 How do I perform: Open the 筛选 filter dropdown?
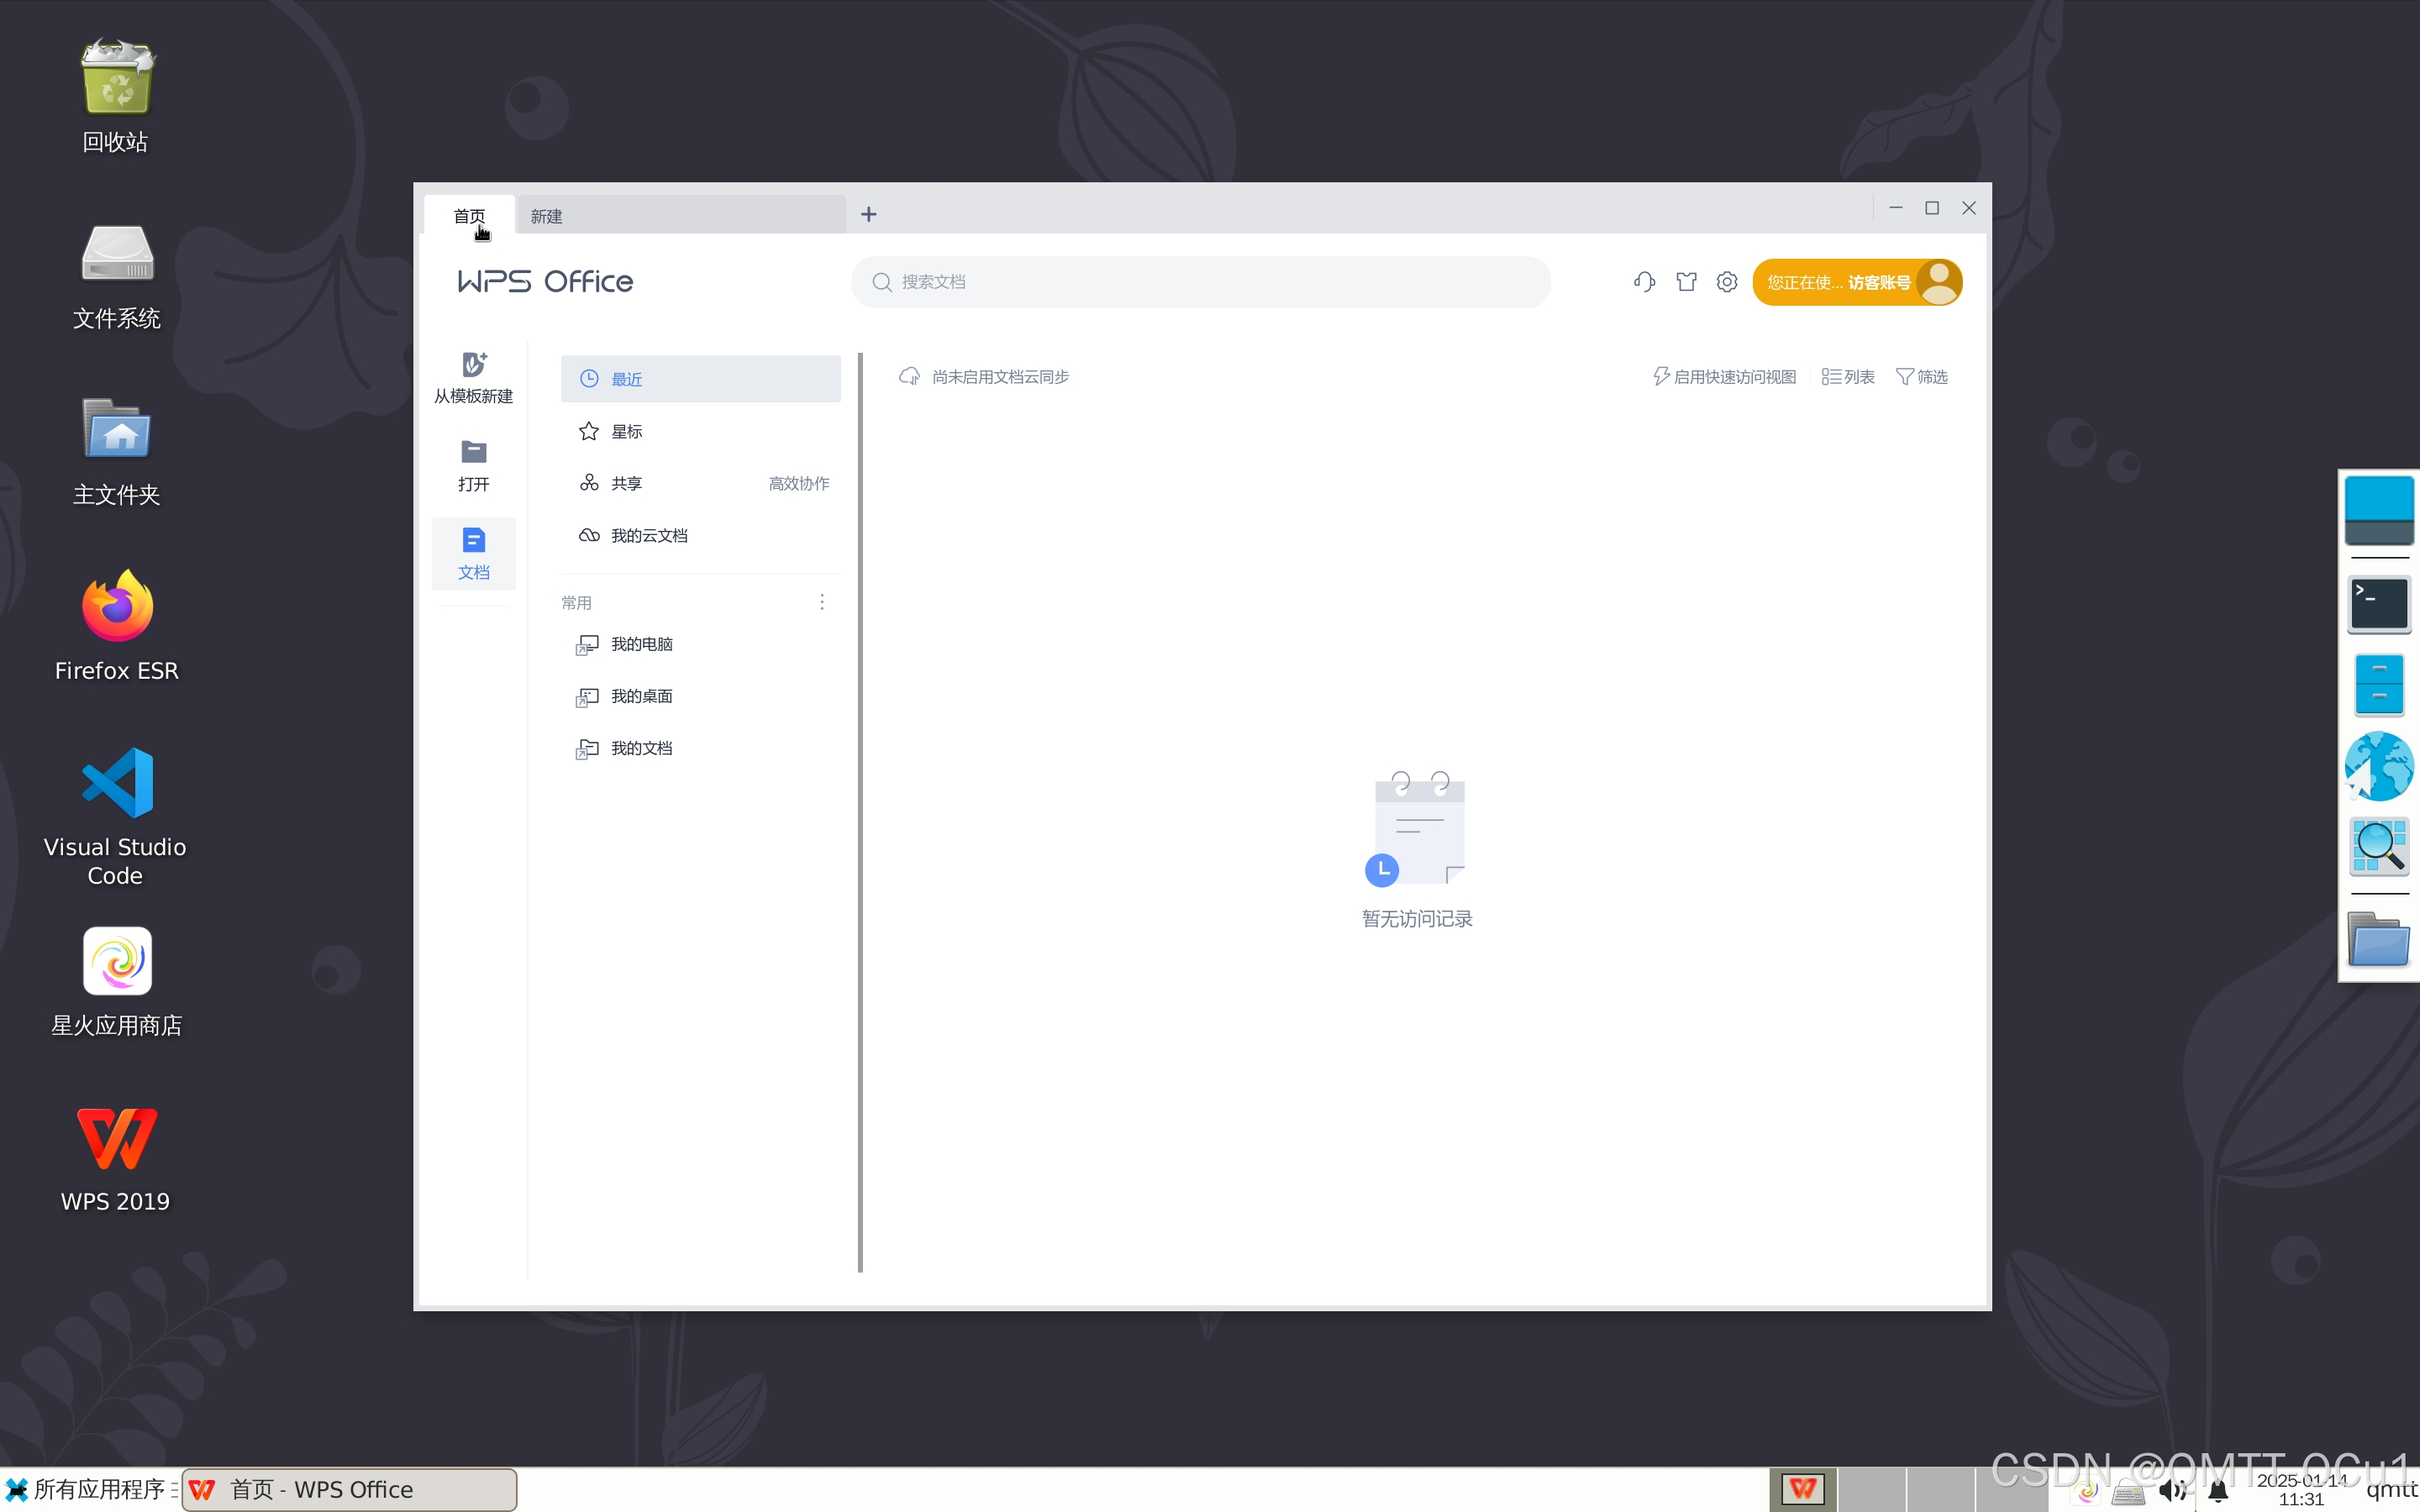coord(1921,376)
